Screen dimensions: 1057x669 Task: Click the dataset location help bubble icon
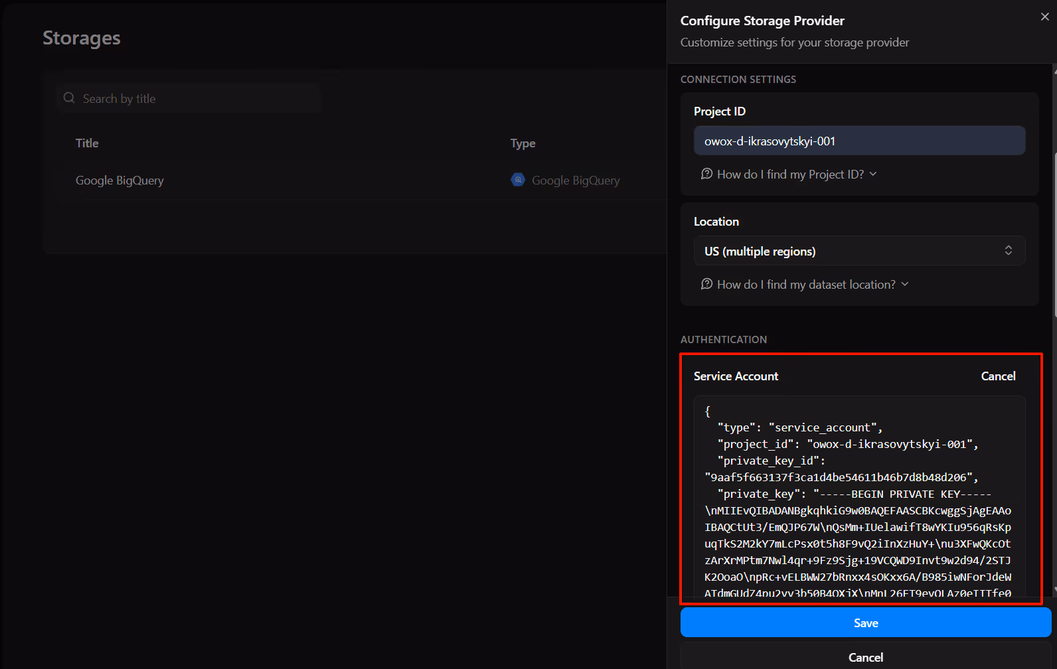[x=706, y=284]
